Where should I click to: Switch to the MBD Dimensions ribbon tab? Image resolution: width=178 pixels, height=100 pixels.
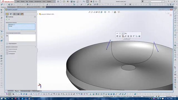coord(21,7)
